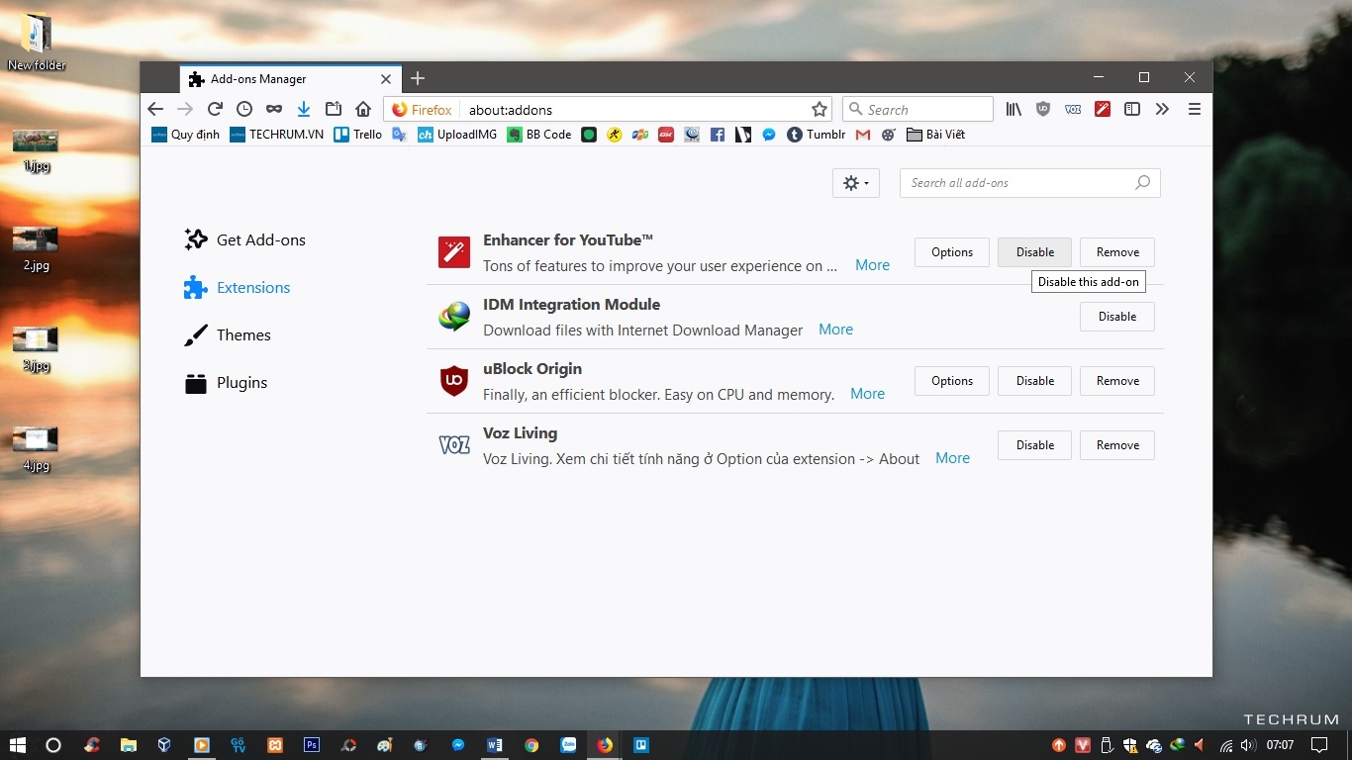Disable the Enhancer for YouTube extension
The image size is (1352, 760).
(x=1034, y=252)
